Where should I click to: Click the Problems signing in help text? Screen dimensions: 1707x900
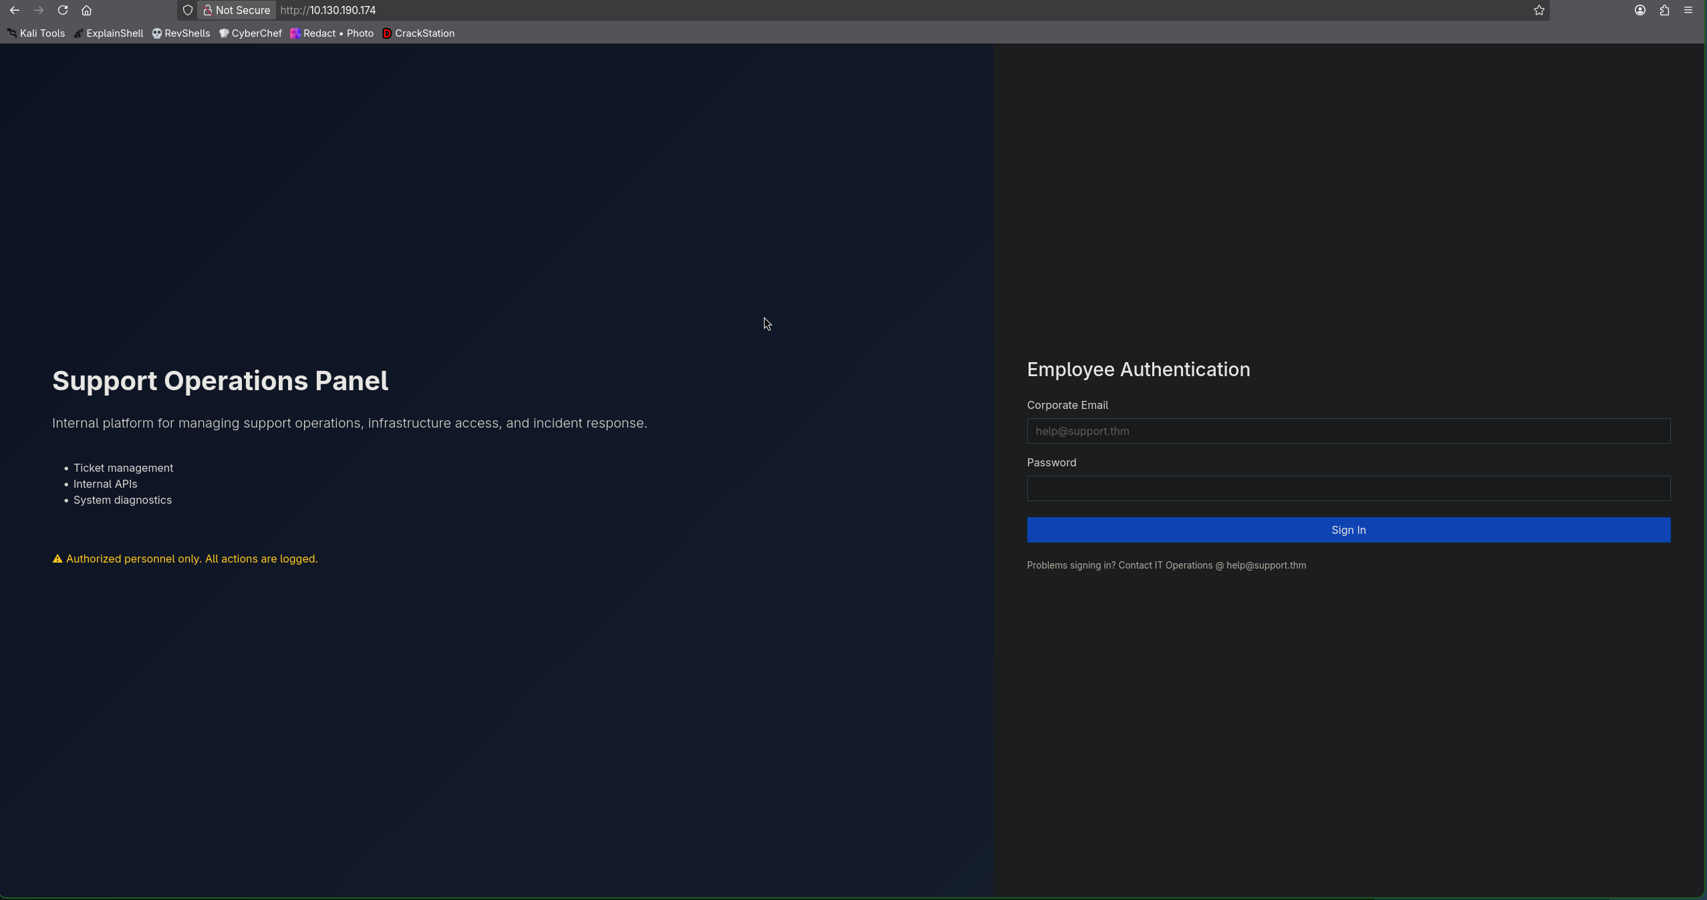pos(1166,565)
